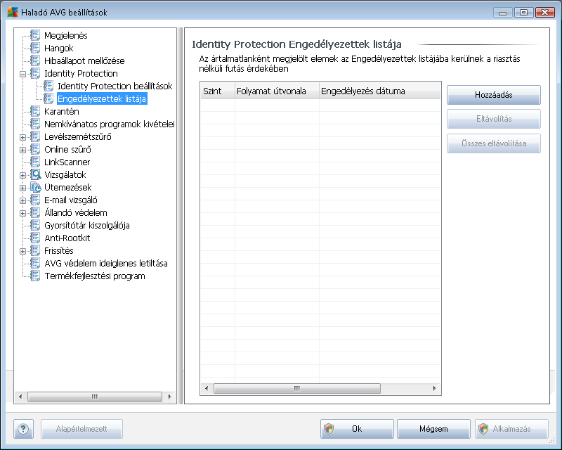Click the icon beside Karantén
This screenshot has width=562, height=450.
(35, 111)
